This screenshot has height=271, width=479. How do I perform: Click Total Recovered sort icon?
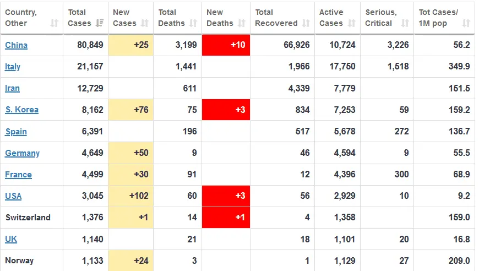pyautogui.click(x=306, y=23)
